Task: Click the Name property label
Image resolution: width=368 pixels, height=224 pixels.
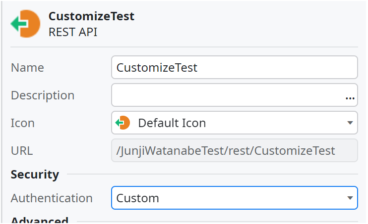Action: [27, 67]
